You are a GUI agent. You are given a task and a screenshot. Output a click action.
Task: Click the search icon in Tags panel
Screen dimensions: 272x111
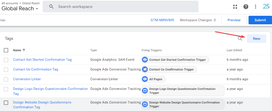[240, 38]
